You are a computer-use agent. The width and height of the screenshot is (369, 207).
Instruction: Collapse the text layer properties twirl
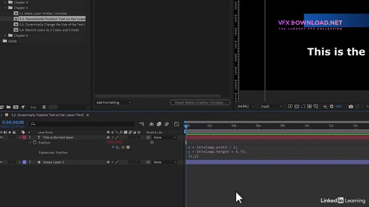pyautogui.click(x=20, y=138)
